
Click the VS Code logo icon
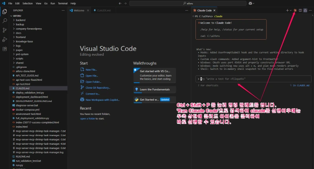point(4,4)
